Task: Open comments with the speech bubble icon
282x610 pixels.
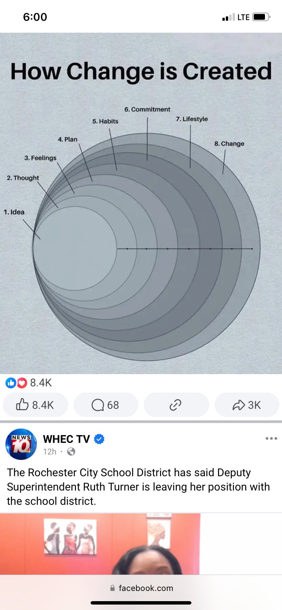Action: tap(106, 405)
